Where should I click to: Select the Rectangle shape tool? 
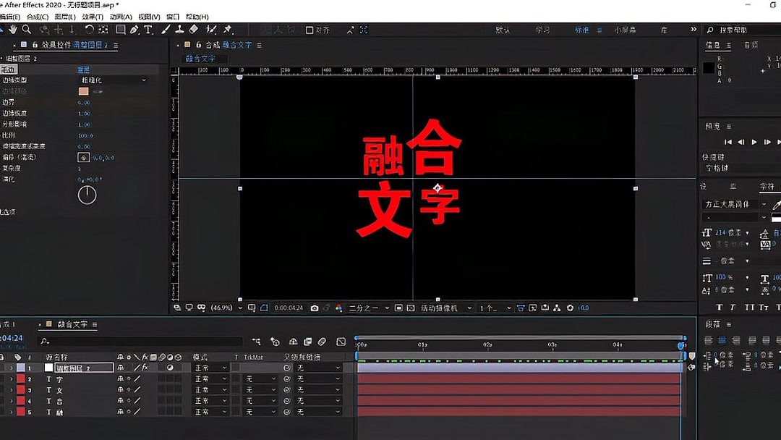coord(121,30)
